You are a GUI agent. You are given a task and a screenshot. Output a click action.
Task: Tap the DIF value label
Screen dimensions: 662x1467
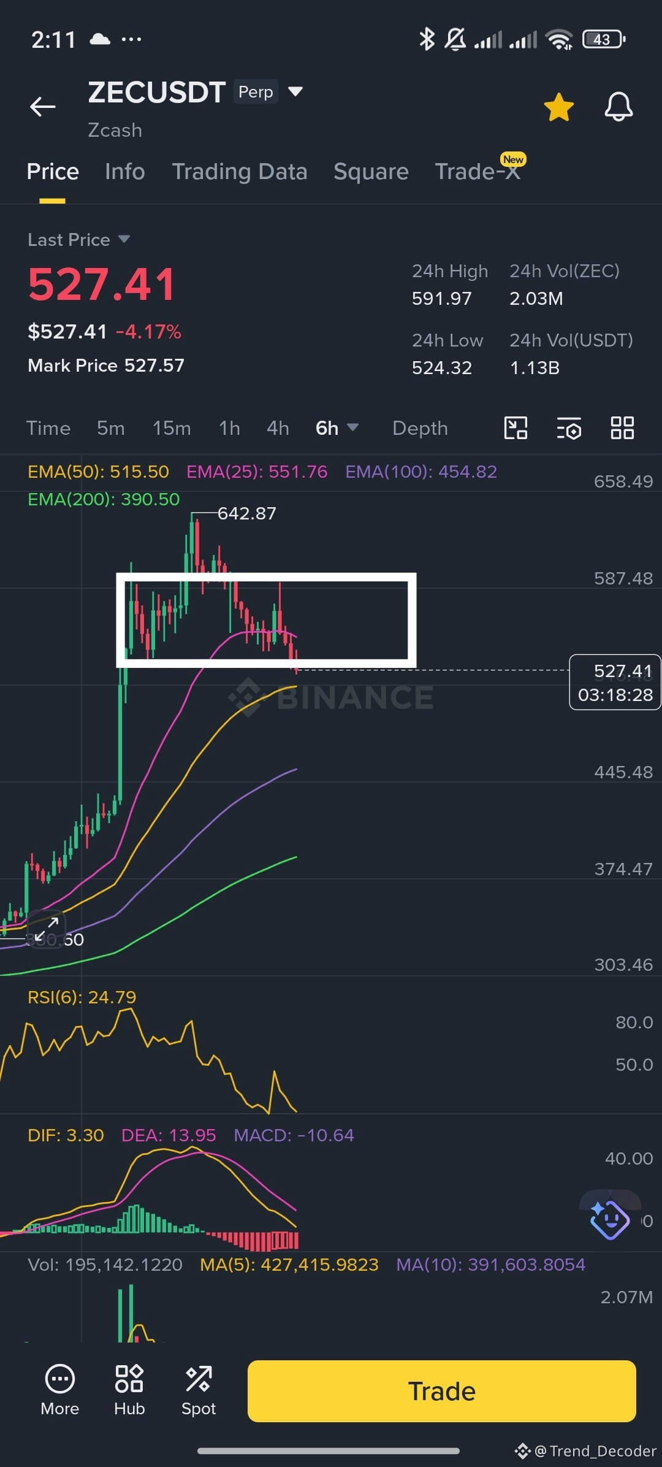[x=66, y=1135]
